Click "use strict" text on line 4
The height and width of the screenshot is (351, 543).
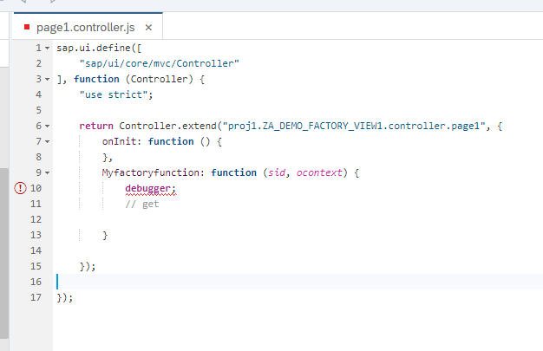click(x=114, y=94)
